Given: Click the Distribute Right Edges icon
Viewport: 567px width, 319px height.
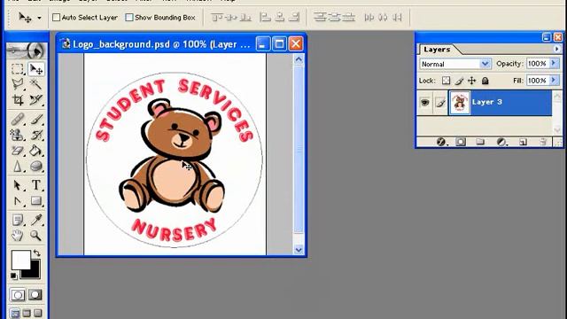Looking at the screenshot, I should (397, 17).
